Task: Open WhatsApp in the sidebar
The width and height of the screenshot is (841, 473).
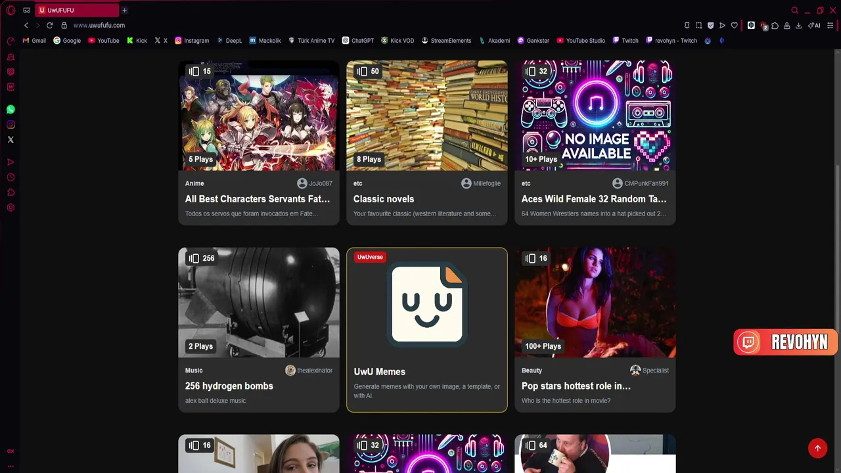Action: pyautogui.click(x=11, y=110)
